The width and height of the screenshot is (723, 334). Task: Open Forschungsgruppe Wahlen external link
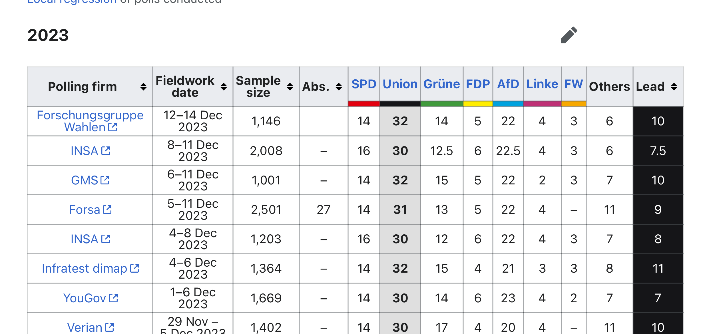(x=90, y=121)
